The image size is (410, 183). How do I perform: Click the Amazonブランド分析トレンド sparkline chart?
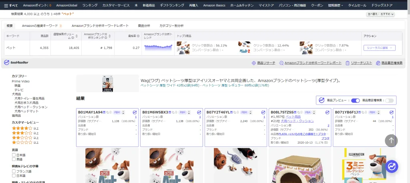point(158,47)
